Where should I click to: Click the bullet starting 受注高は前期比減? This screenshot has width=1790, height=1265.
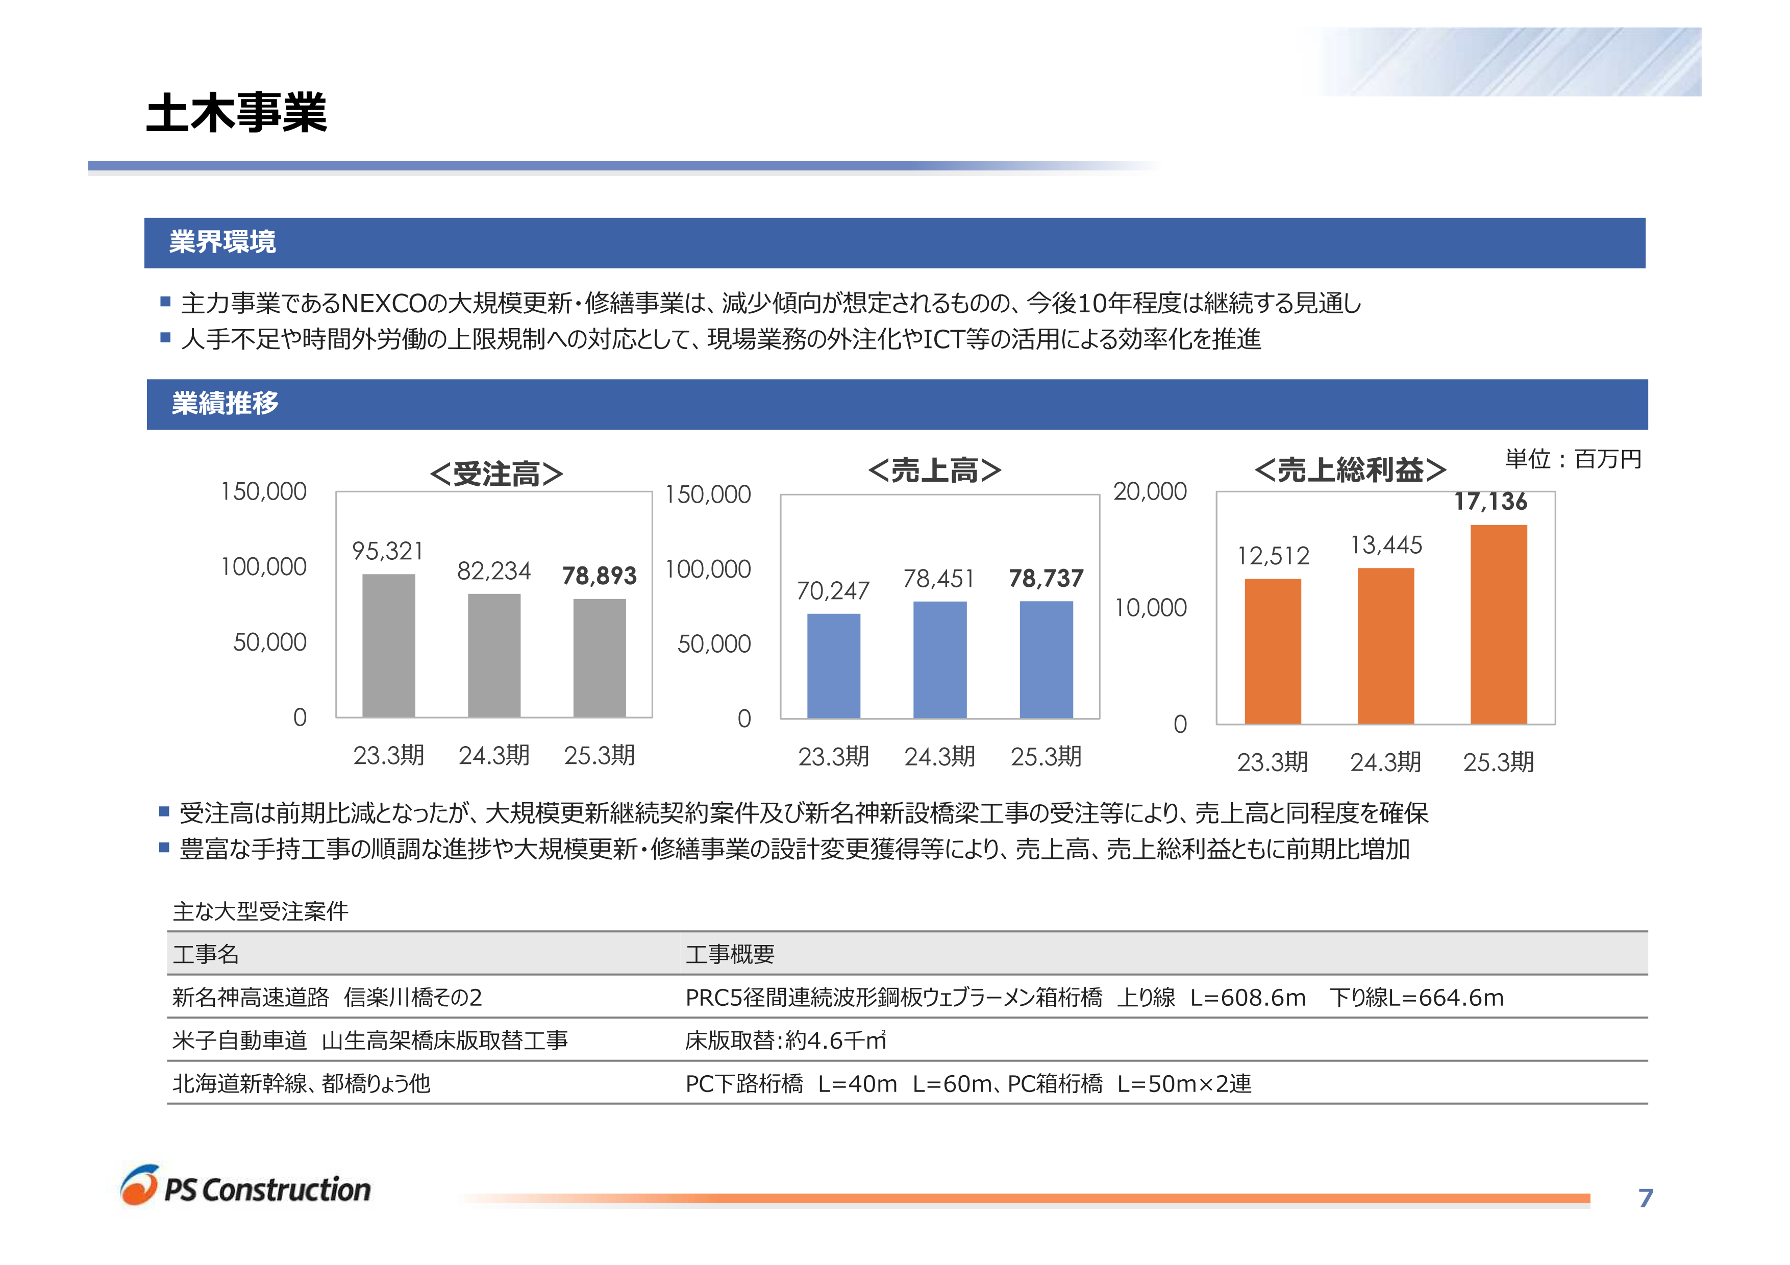(804, 813)
